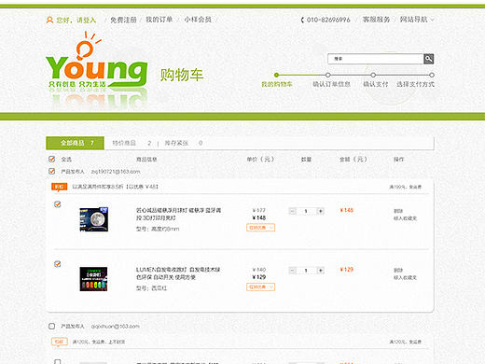Delete the moon lamp item
The height and width of the screenshot is (364, 485).
tap(398, 211)
